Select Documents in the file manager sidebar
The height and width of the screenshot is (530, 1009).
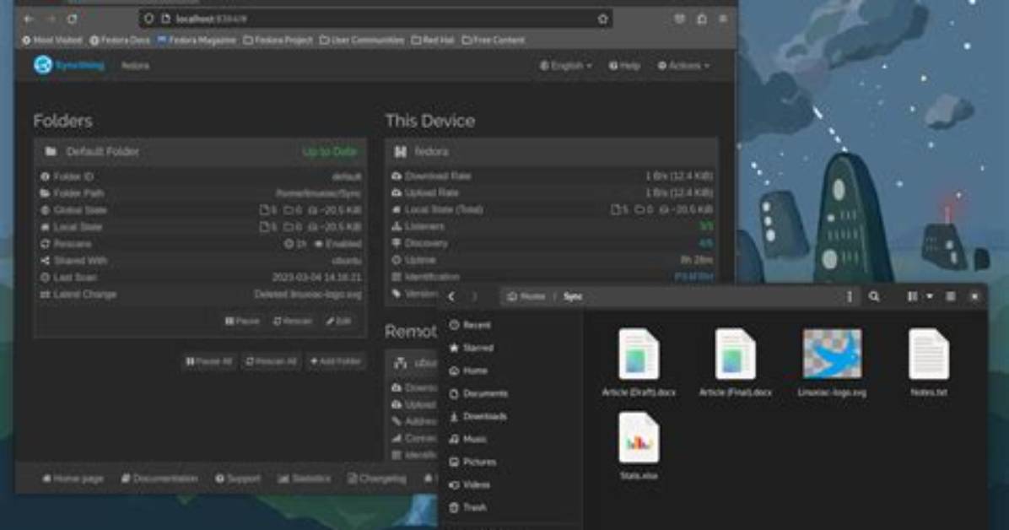(x=478, y=393)
